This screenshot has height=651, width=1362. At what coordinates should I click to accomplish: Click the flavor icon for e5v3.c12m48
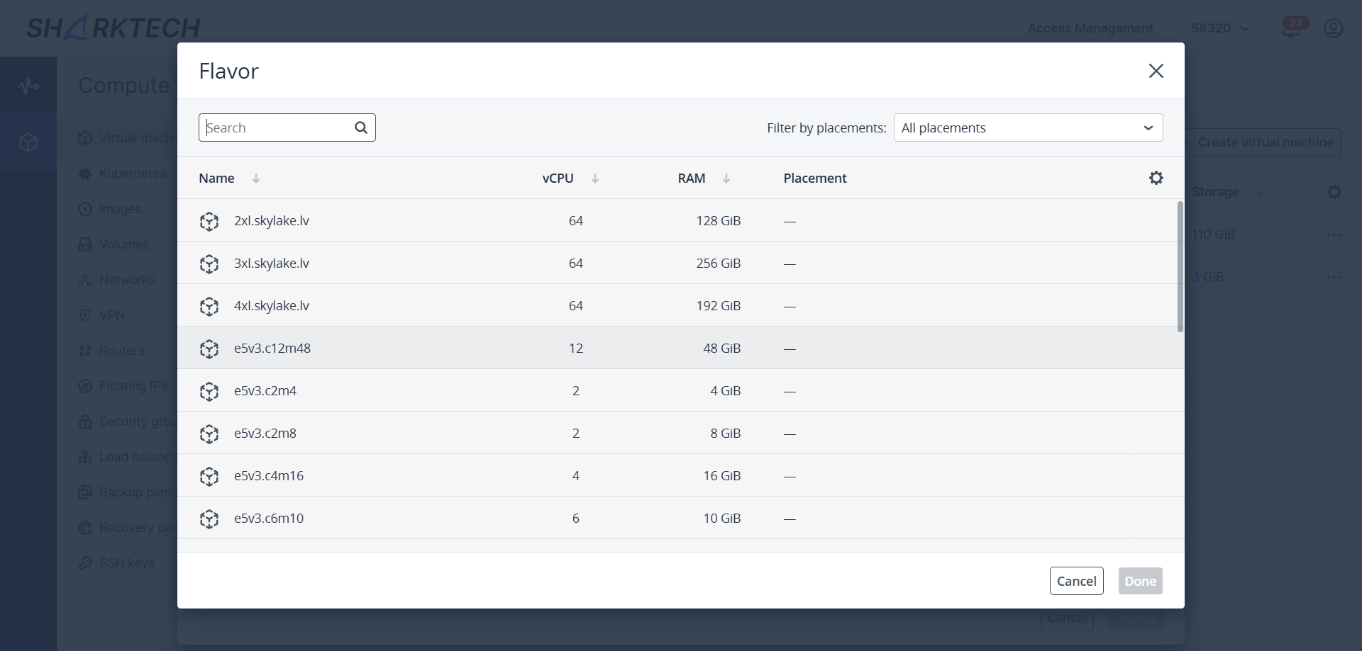coord(209,349)
